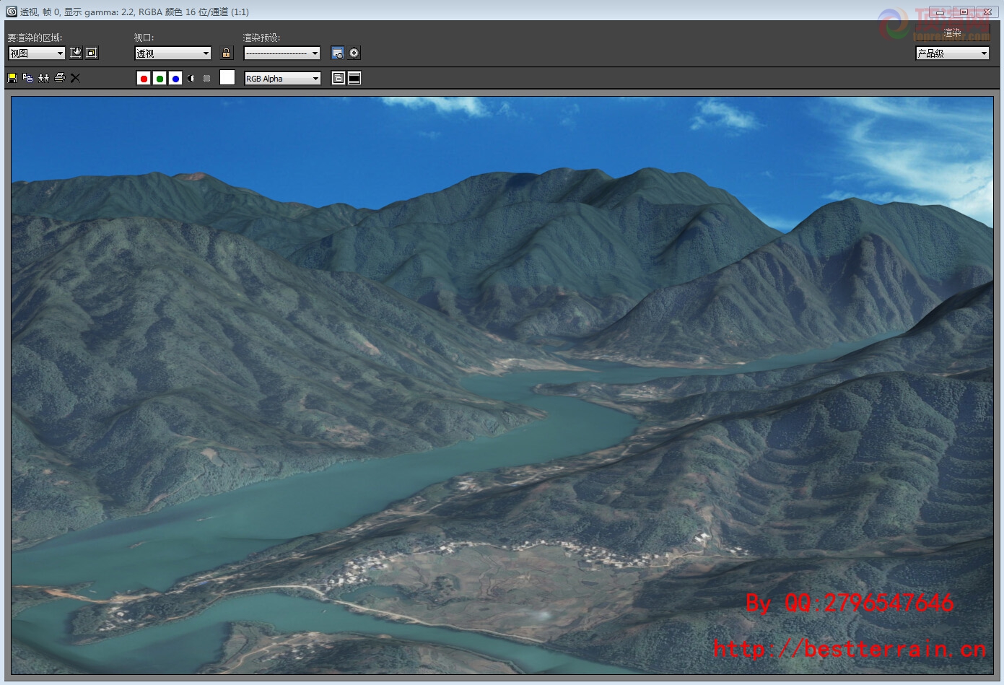Screen dimensions: 1004x685
Task: Open the render preset dropdown
Action: [282, 53]
